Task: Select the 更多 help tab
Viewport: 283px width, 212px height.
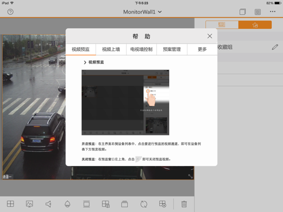Action: (x=202, y=49)
